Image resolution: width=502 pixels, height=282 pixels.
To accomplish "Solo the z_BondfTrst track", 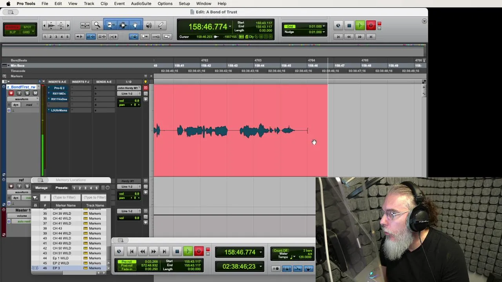I will (x=27, y=93).
